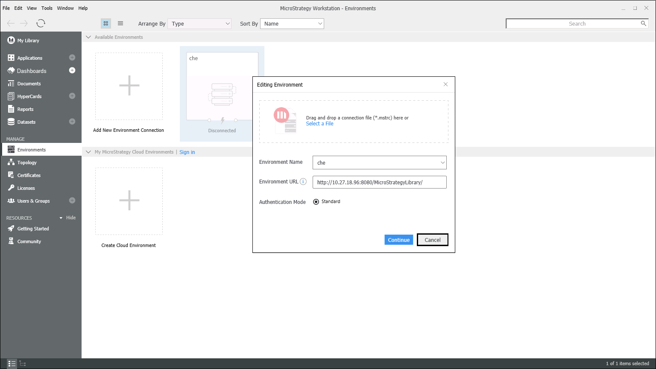Add a new Dashboard with plus icon
The height and width of the screenshot is (369, 656).
[x=72, y=70]
